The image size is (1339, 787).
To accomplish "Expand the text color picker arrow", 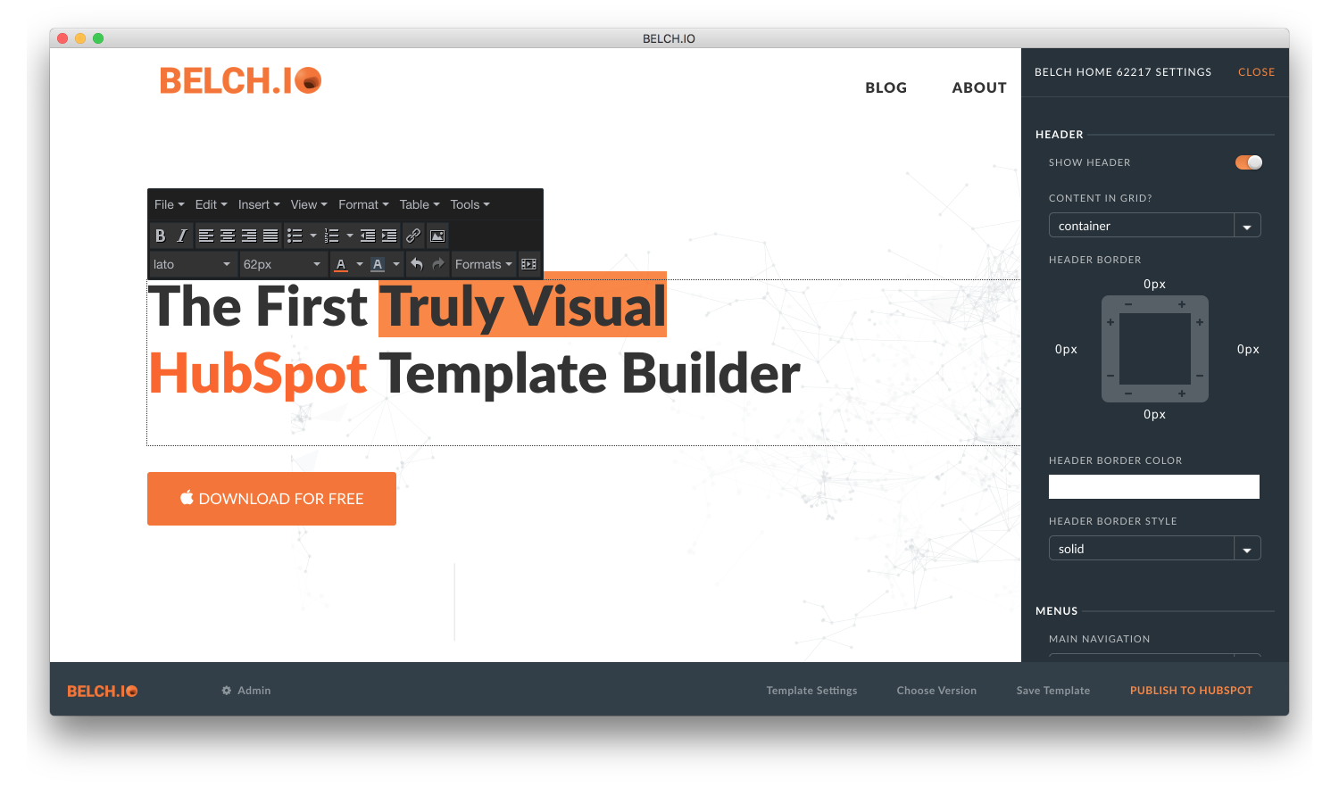I will point(360,264).
